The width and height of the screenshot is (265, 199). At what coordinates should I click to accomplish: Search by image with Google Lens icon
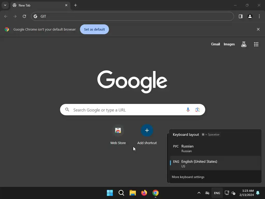197,110
